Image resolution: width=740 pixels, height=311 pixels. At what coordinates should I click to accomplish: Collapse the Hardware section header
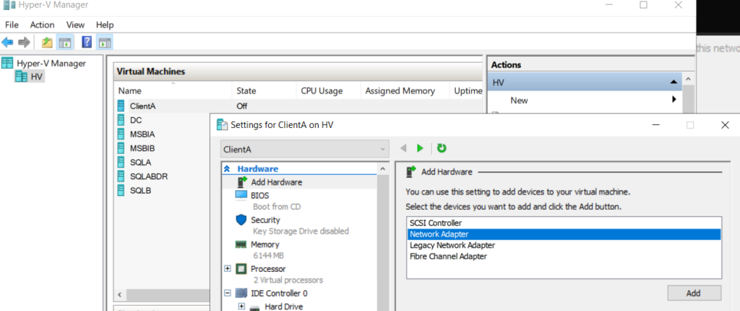(226, 169)
